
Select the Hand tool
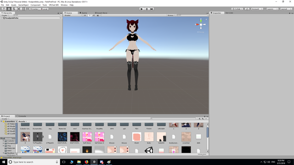(x=4, y=9)
